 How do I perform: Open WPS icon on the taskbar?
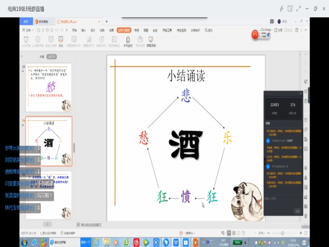coord(176,242)
